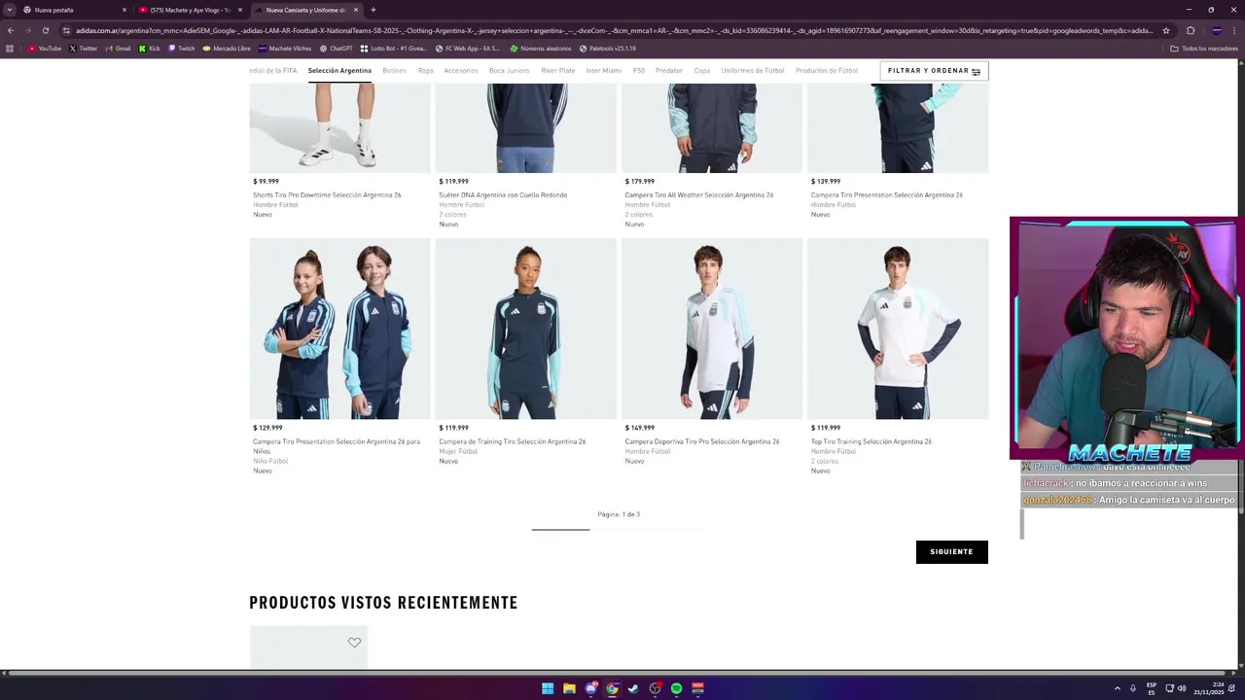Select the Uniformes de Fútbol category tab
The image size is (1245, 700).
(x=753, y=70)
